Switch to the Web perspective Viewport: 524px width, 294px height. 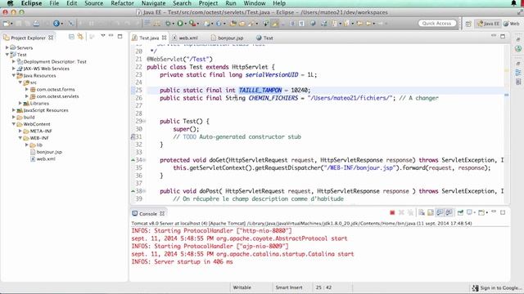click(512, 24)
